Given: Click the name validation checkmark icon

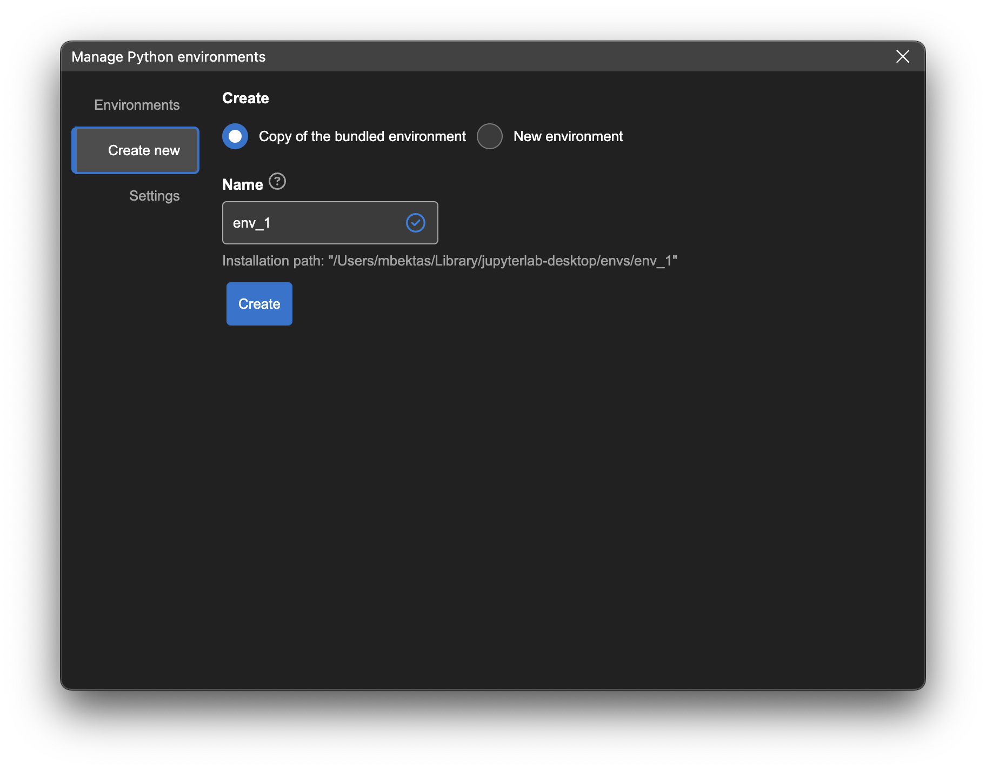Looking at the screenshot, I should [416, 223].
